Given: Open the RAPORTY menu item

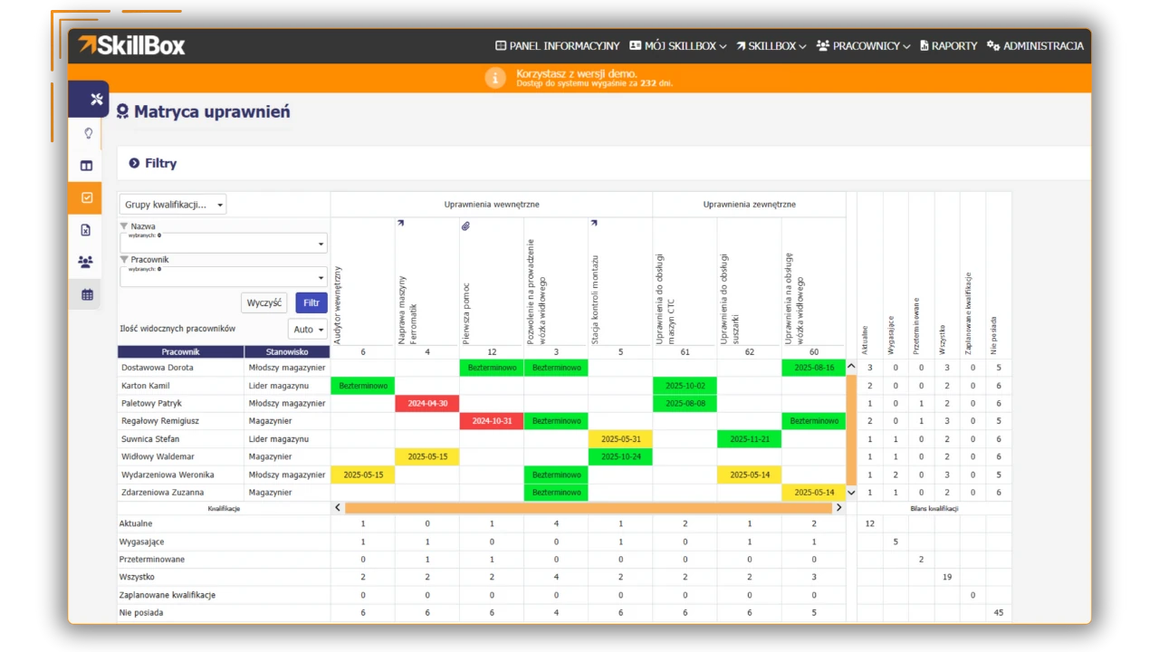Looking at the screenshot, I should 948,46.
